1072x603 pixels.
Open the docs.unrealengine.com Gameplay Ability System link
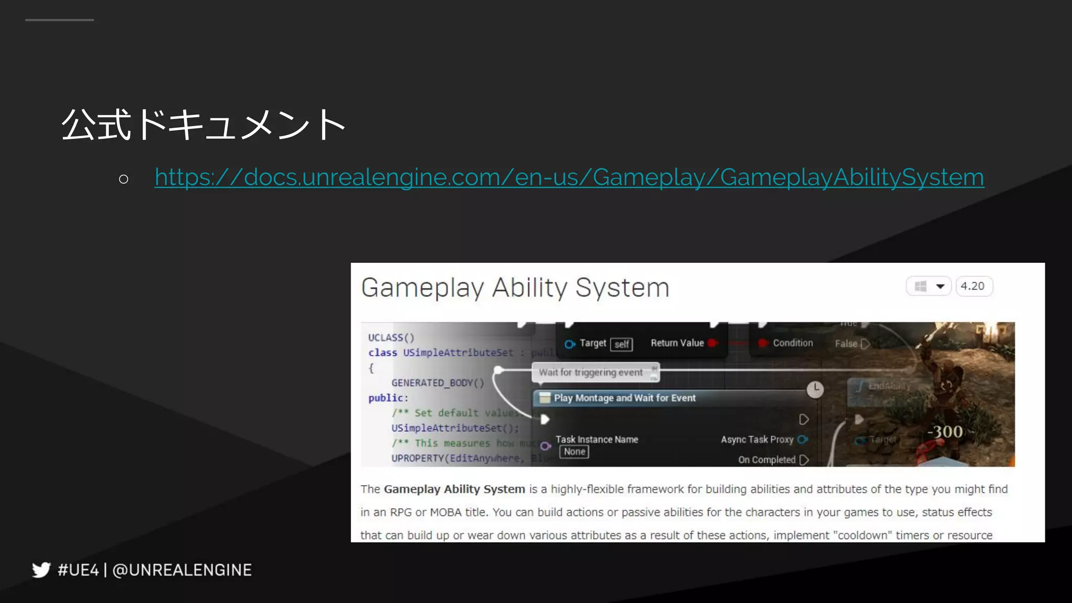569,177
